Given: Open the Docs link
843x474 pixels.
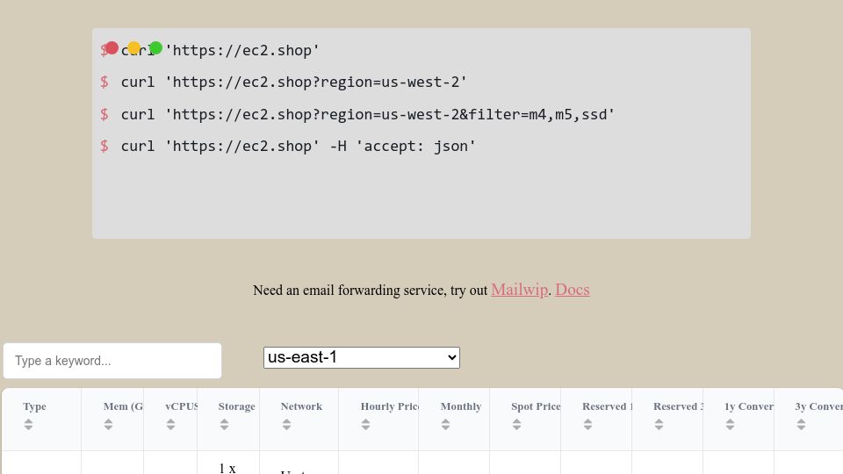Looking at the screenshot, I should point(573,290).
